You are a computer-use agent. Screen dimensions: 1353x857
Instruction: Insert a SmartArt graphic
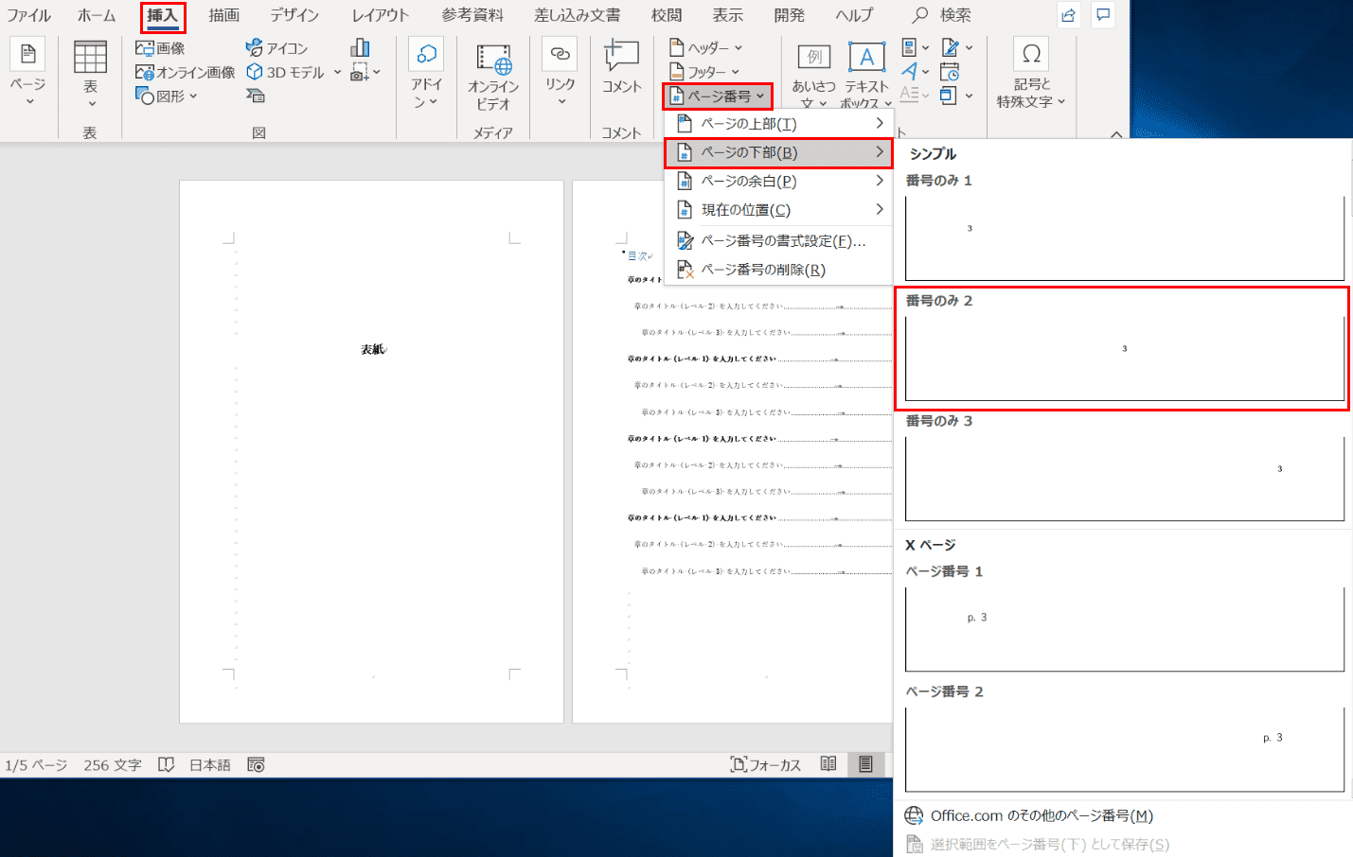[255, 96]
